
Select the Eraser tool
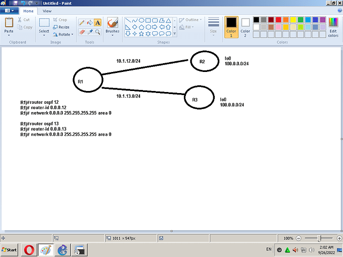pyautogui.click(x=82, y=32)
